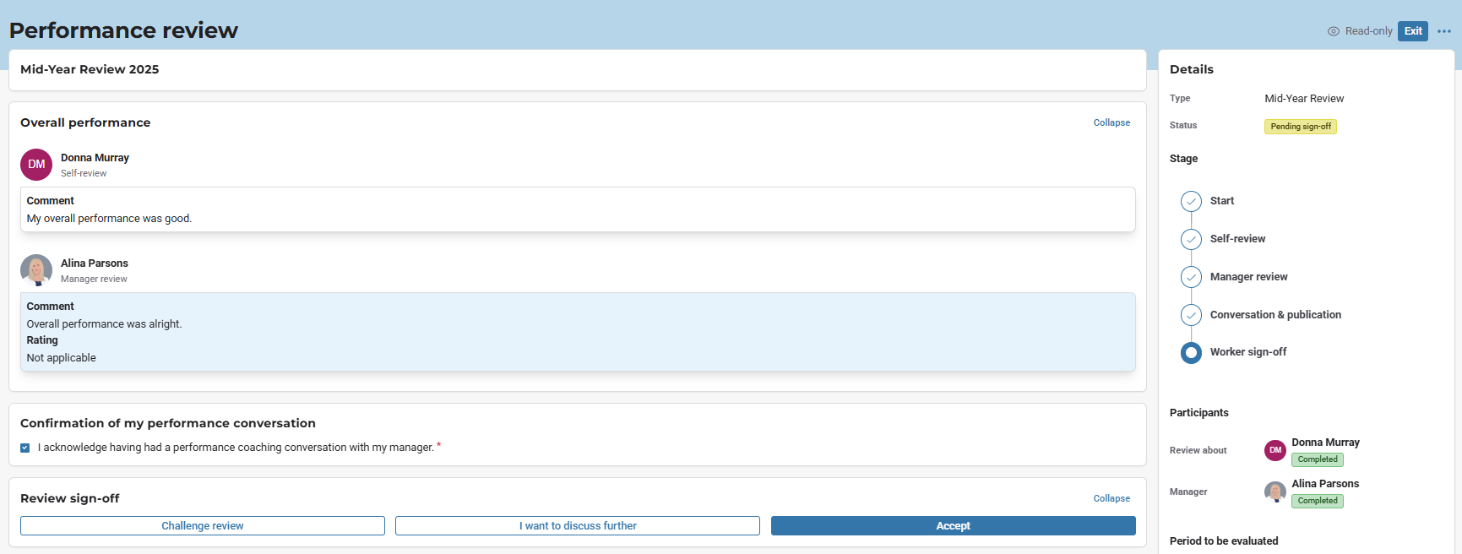
Task: Click Donna Murray's DM avatar in self-review
Action: 36,165
